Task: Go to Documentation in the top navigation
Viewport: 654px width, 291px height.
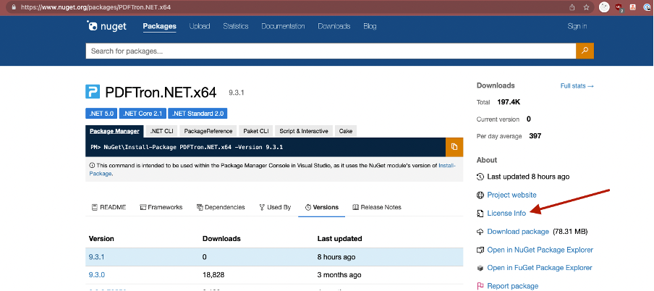Action: (x=283, y=27)
